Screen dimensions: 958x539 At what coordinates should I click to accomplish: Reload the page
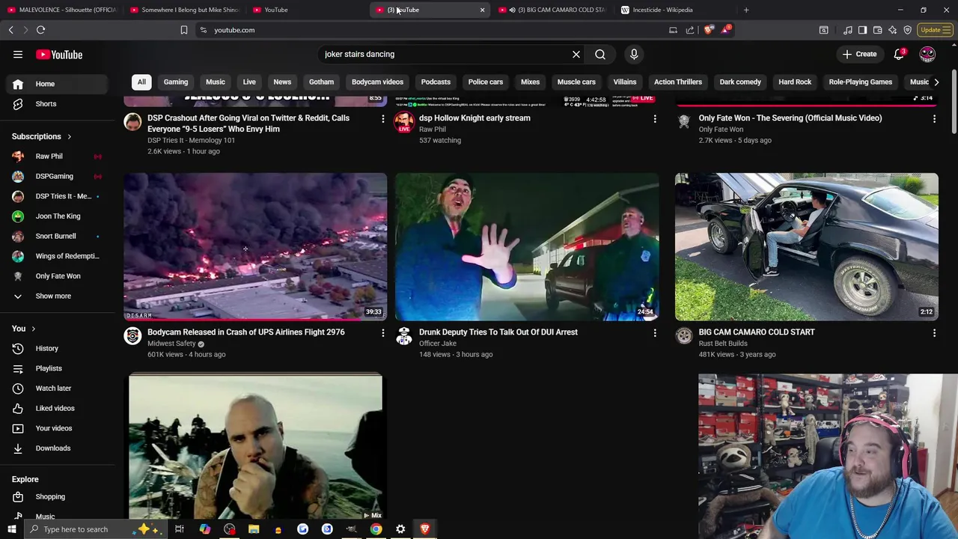(x=40, y=30)
